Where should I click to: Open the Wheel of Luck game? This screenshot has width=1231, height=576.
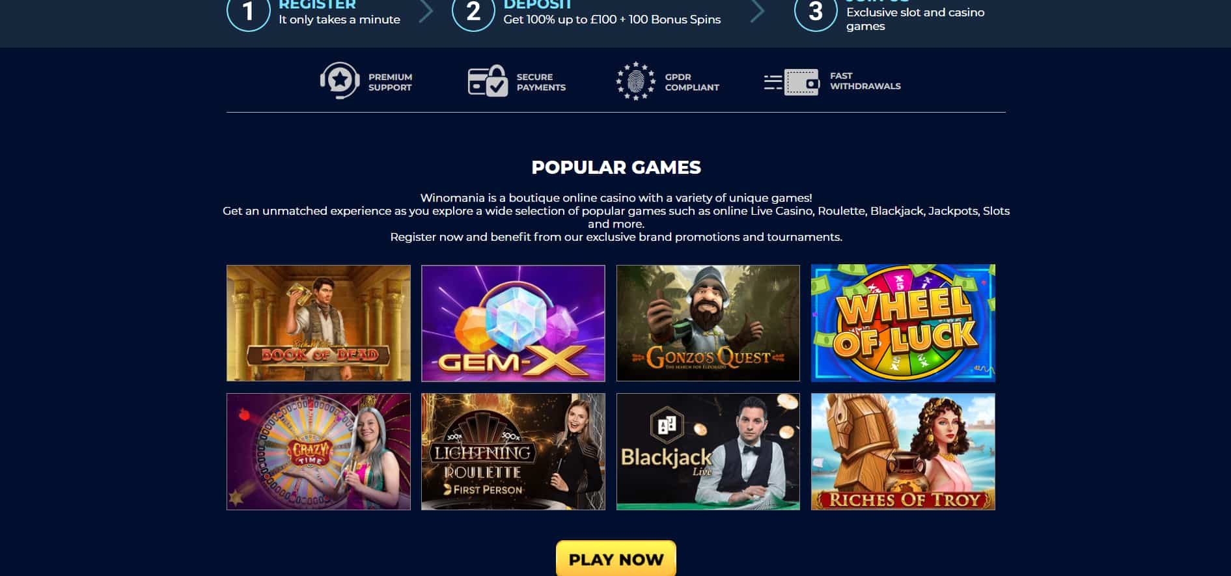coord(903,323)
